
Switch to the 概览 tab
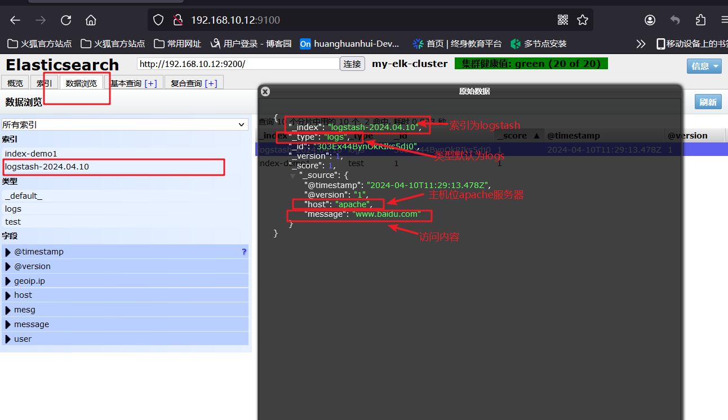[x=15, y=83]
